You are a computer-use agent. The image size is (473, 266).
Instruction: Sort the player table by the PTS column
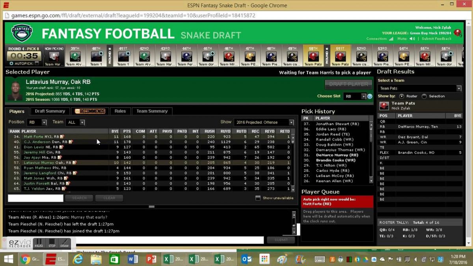tap(127, 131)
